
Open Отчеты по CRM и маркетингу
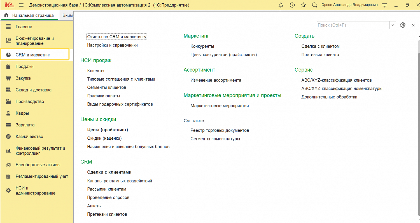(x=117, y=37)
